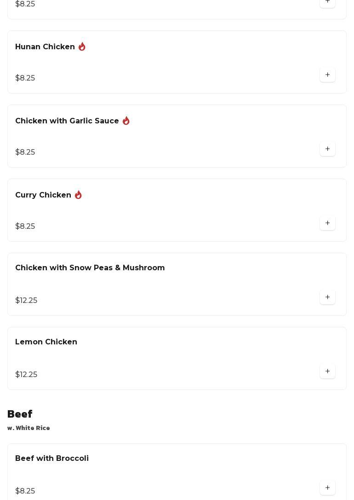Click the flame icon by Chicken with Garlic Sauce
Image resolution: width=354 pixels, height=500 pixels.
click(126, 121)
